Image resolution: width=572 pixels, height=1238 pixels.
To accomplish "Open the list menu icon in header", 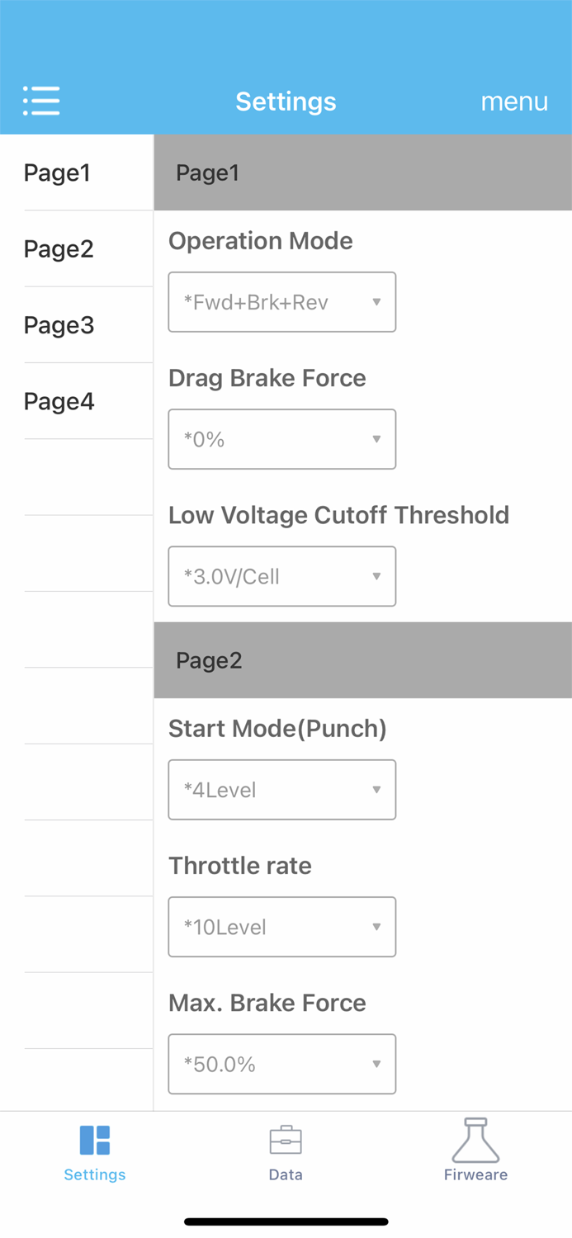I will click(x=41, y=101).
